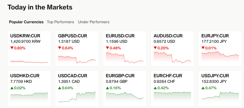The width and height of the screenshot is (244, 108).
Task: Click the green up arrow on EURCHF
Action: (x=155, y=88)
